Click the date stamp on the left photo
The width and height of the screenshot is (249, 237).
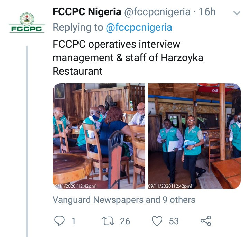tap(75, 186)
